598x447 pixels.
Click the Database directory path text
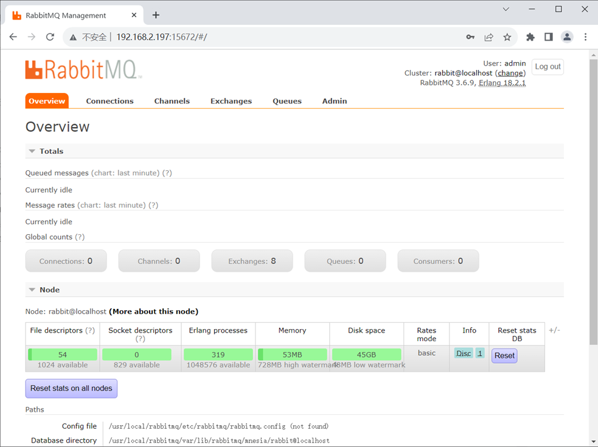[x=219, y=440]
